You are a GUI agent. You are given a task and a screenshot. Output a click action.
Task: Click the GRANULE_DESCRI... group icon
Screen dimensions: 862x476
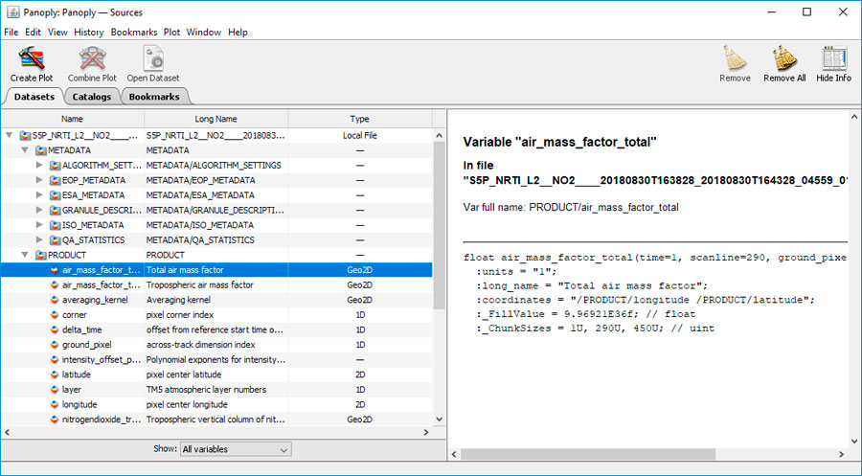click(55, 210)
